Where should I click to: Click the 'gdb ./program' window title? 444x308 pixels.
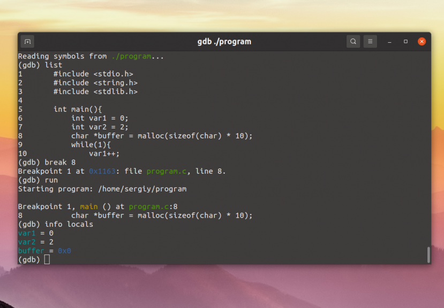[224, 42]
